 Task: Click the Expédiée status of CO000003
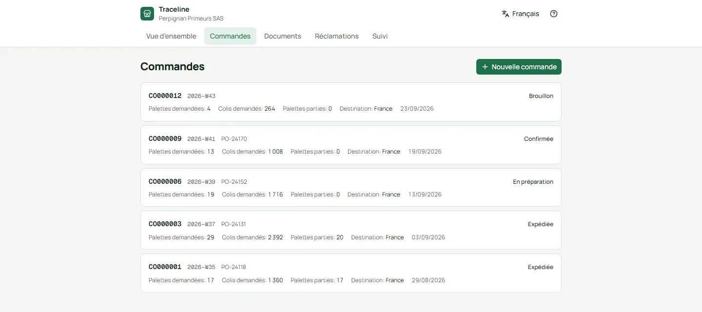541,224
